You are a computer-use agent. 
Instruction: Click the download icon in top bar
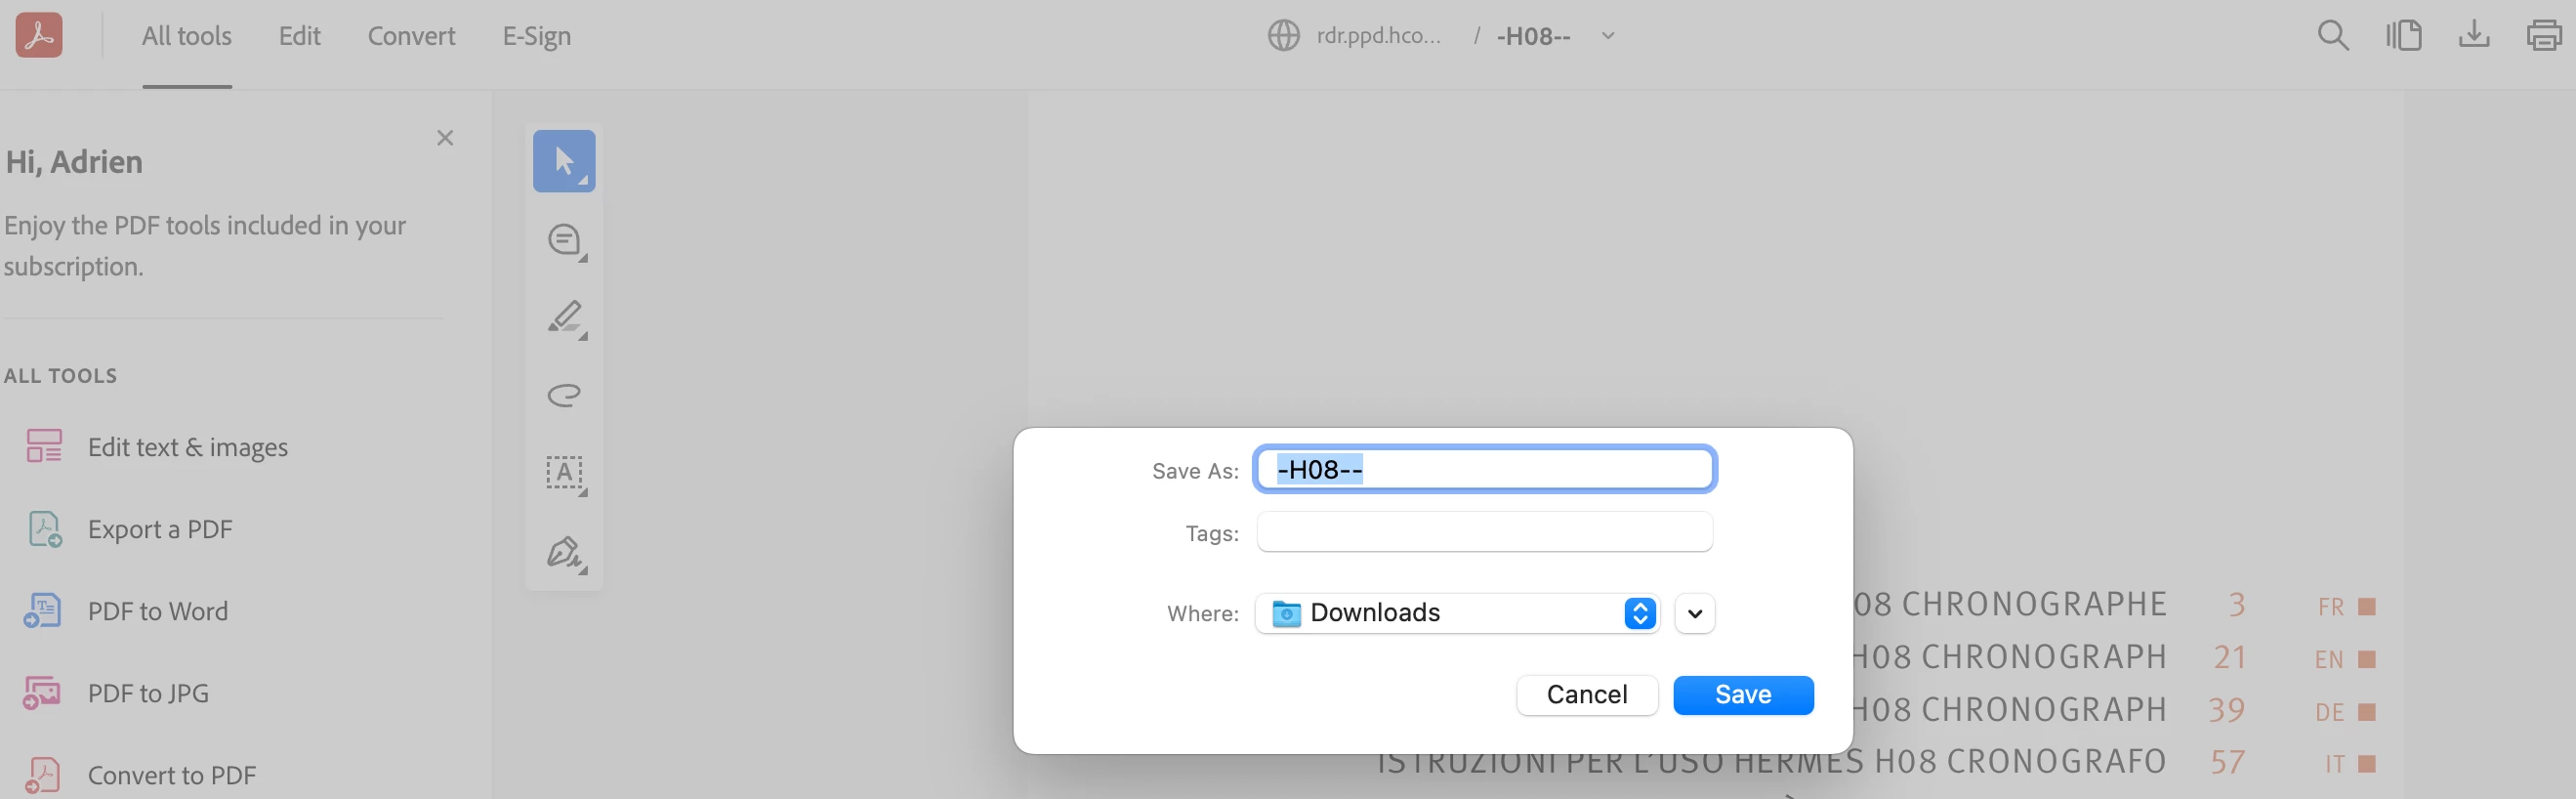pyautogui.click(x=2474, y=35)
